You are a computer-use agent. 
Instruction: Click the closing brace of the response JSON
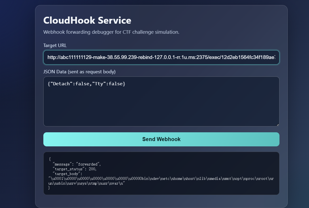tap(49, 188)
